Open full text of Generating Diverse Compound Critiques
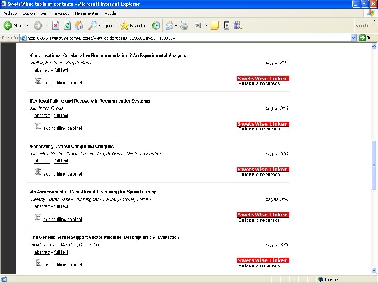This screenshot has height=283, width=378. pyautogui.click(x=61, y=161)
